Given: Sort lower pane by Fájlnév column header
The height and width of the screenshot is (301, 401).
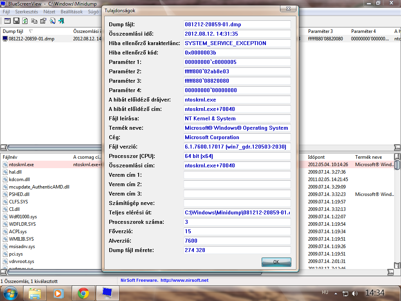Looking at the screenshot, I should point(36,157).
